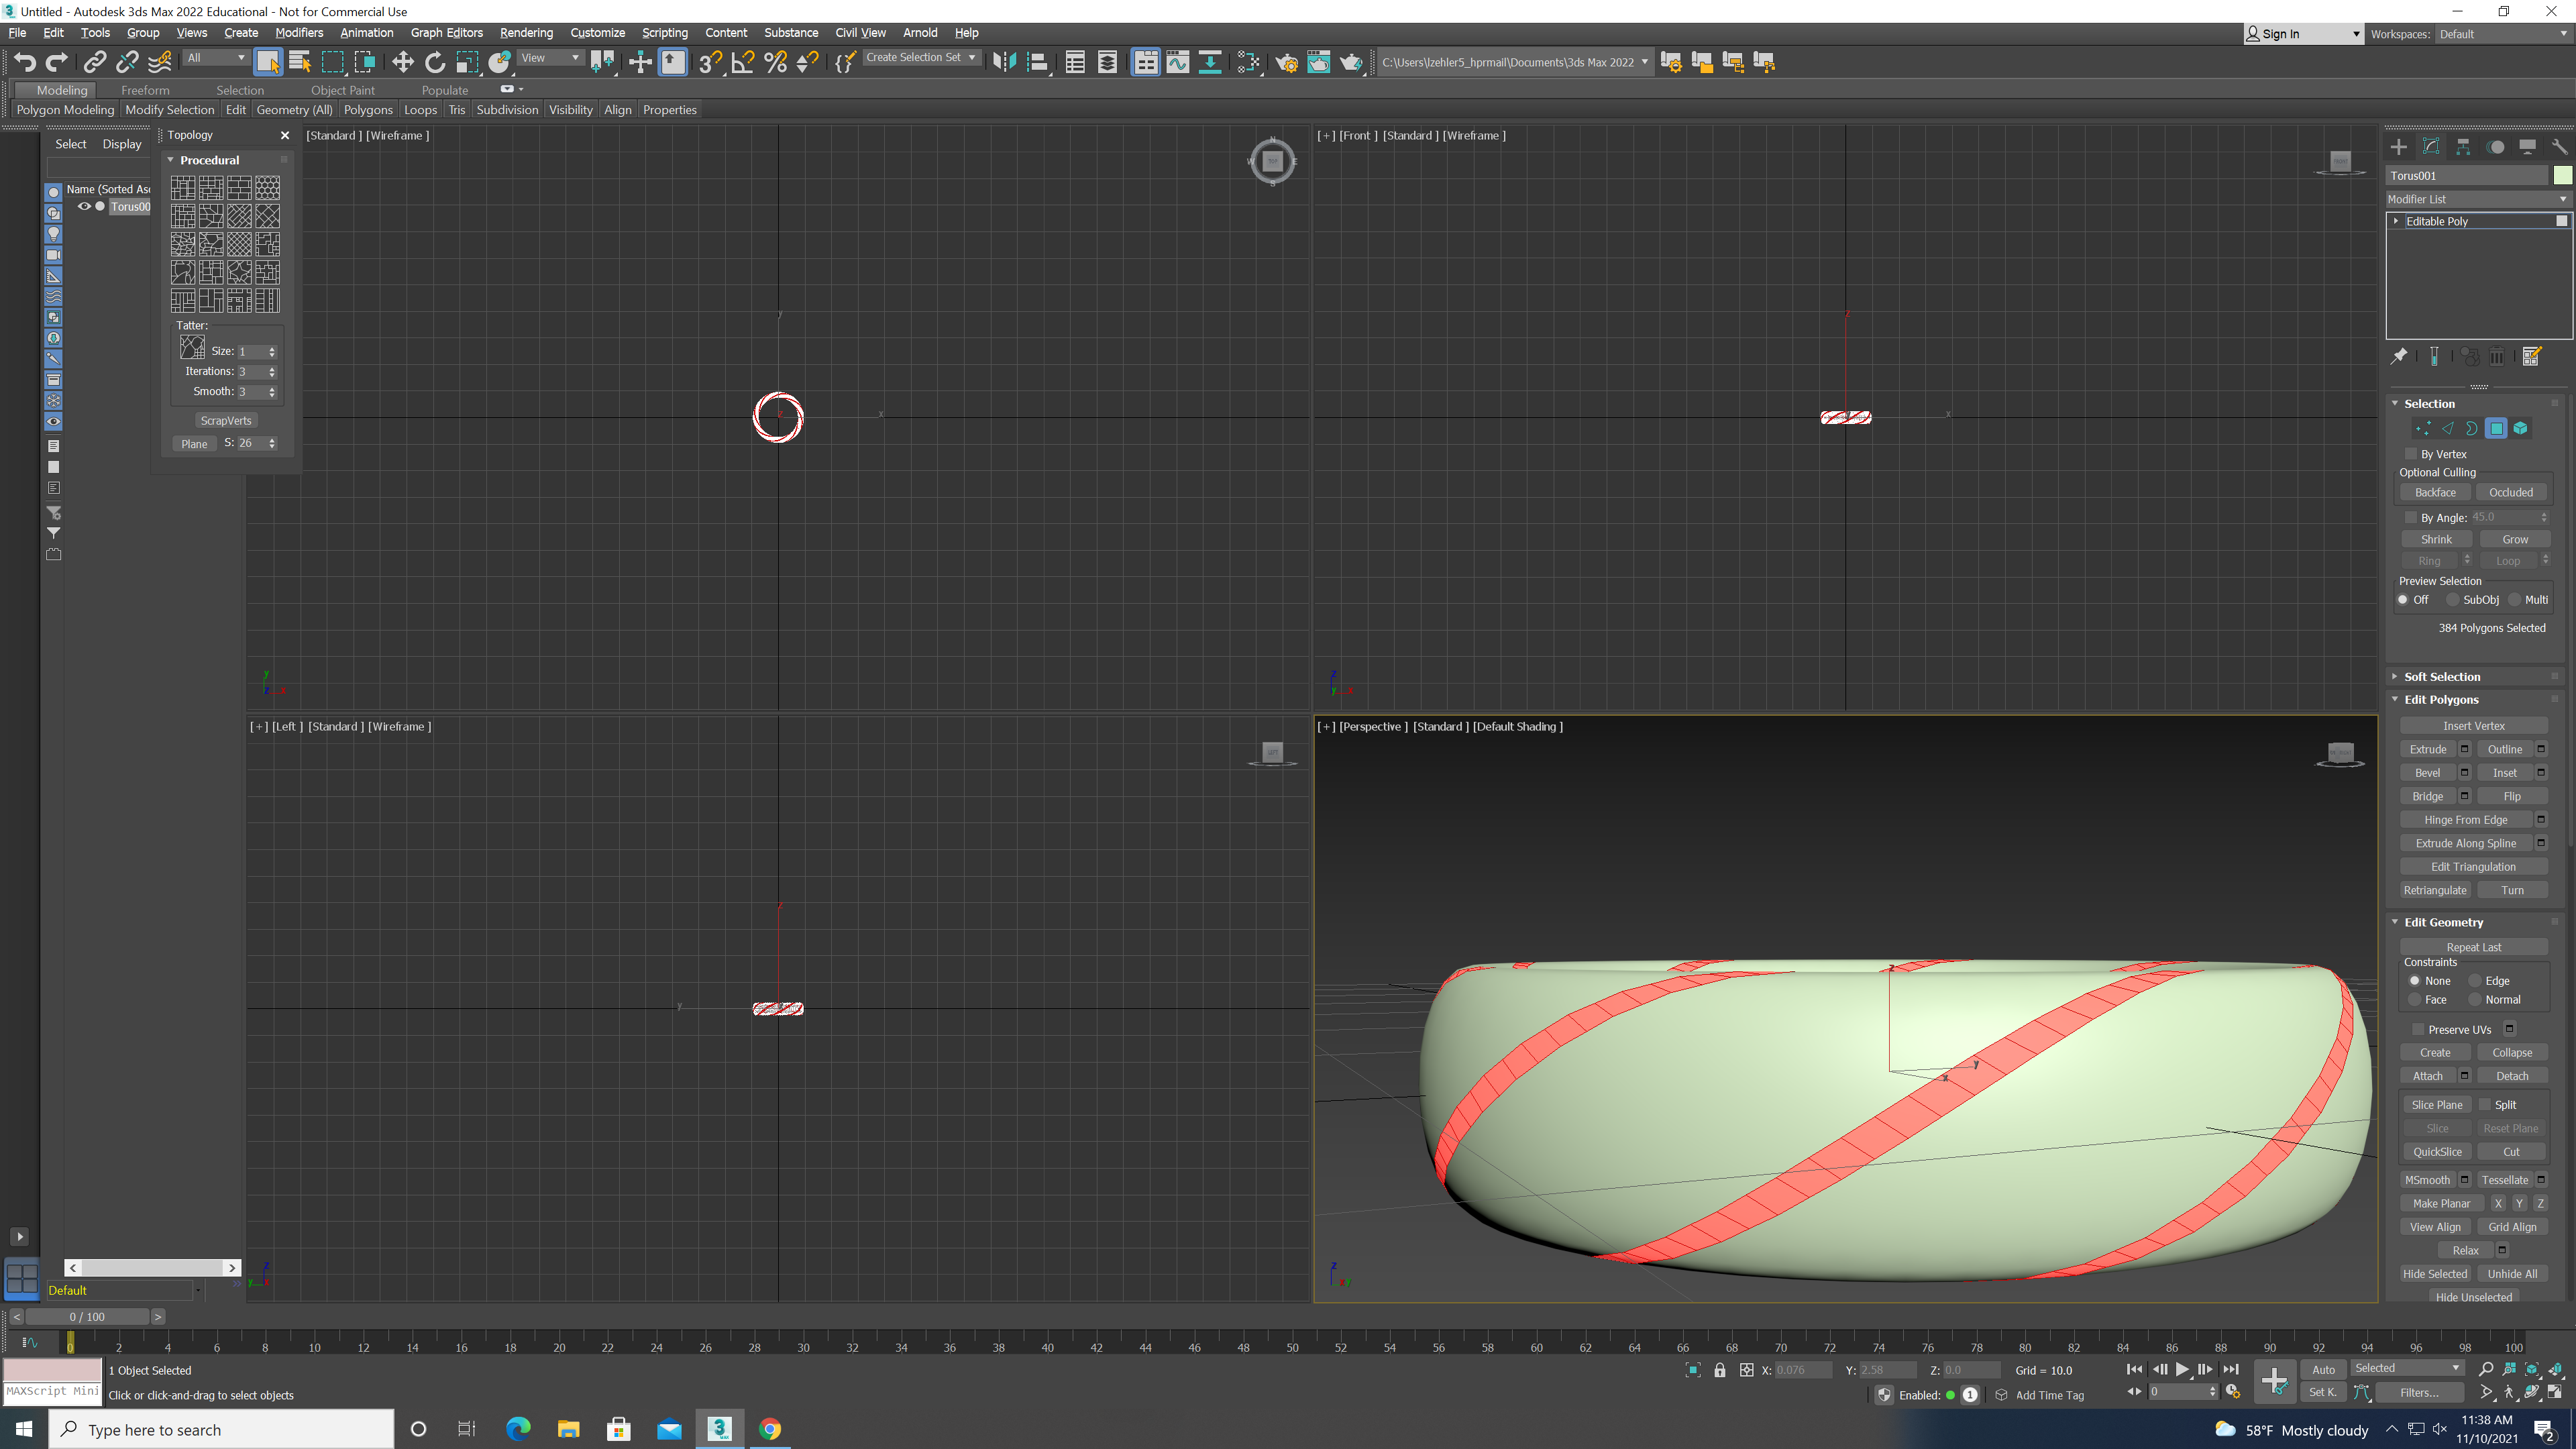Switch to the Freeform ribbon tab

pos(145,90)
